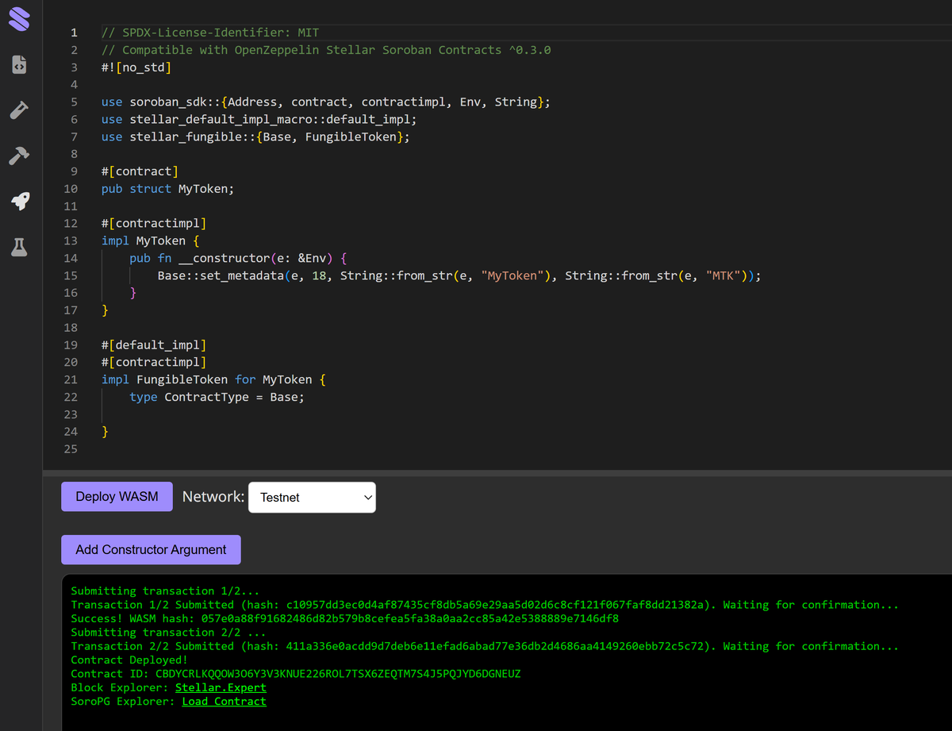Click the Deploy WASM button

117,497
